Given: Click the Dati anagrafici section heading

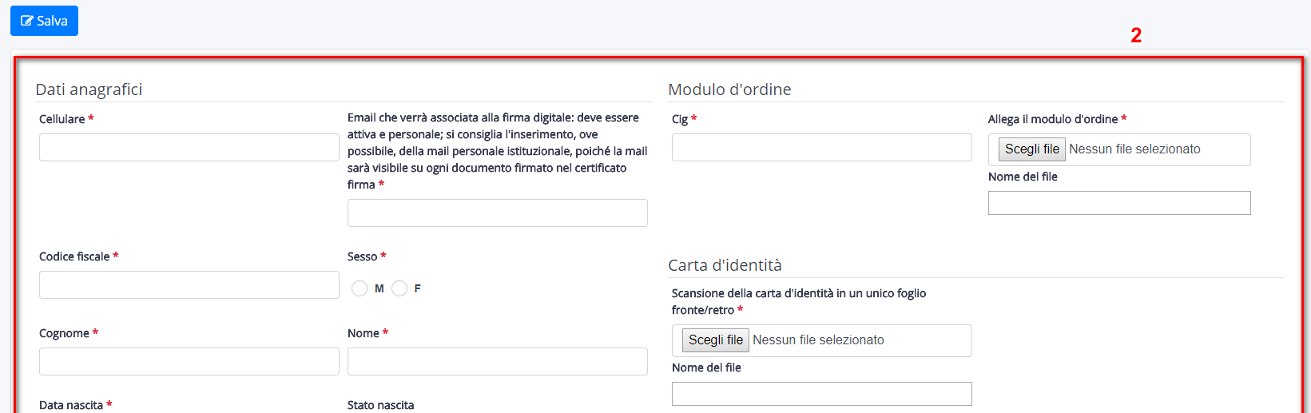Looking at the screenshot, I should (89, 89).
